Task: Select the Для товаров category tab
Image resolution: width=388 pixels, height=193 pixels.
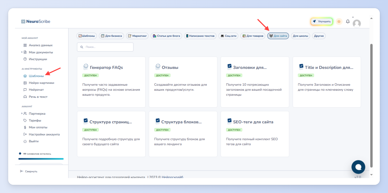Action: coord(253,36)
